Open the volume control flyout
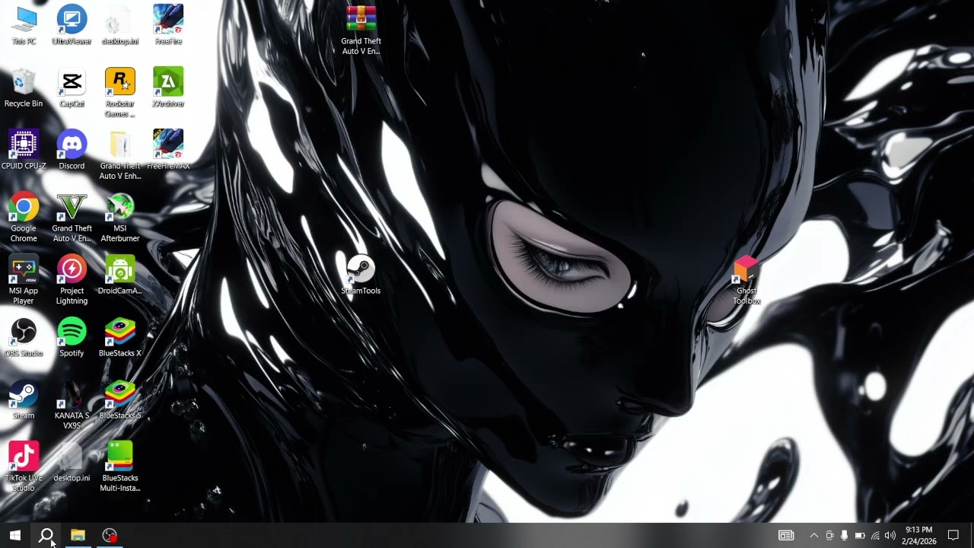This screenshot has height=548, width=974. [x=890, y=535]
